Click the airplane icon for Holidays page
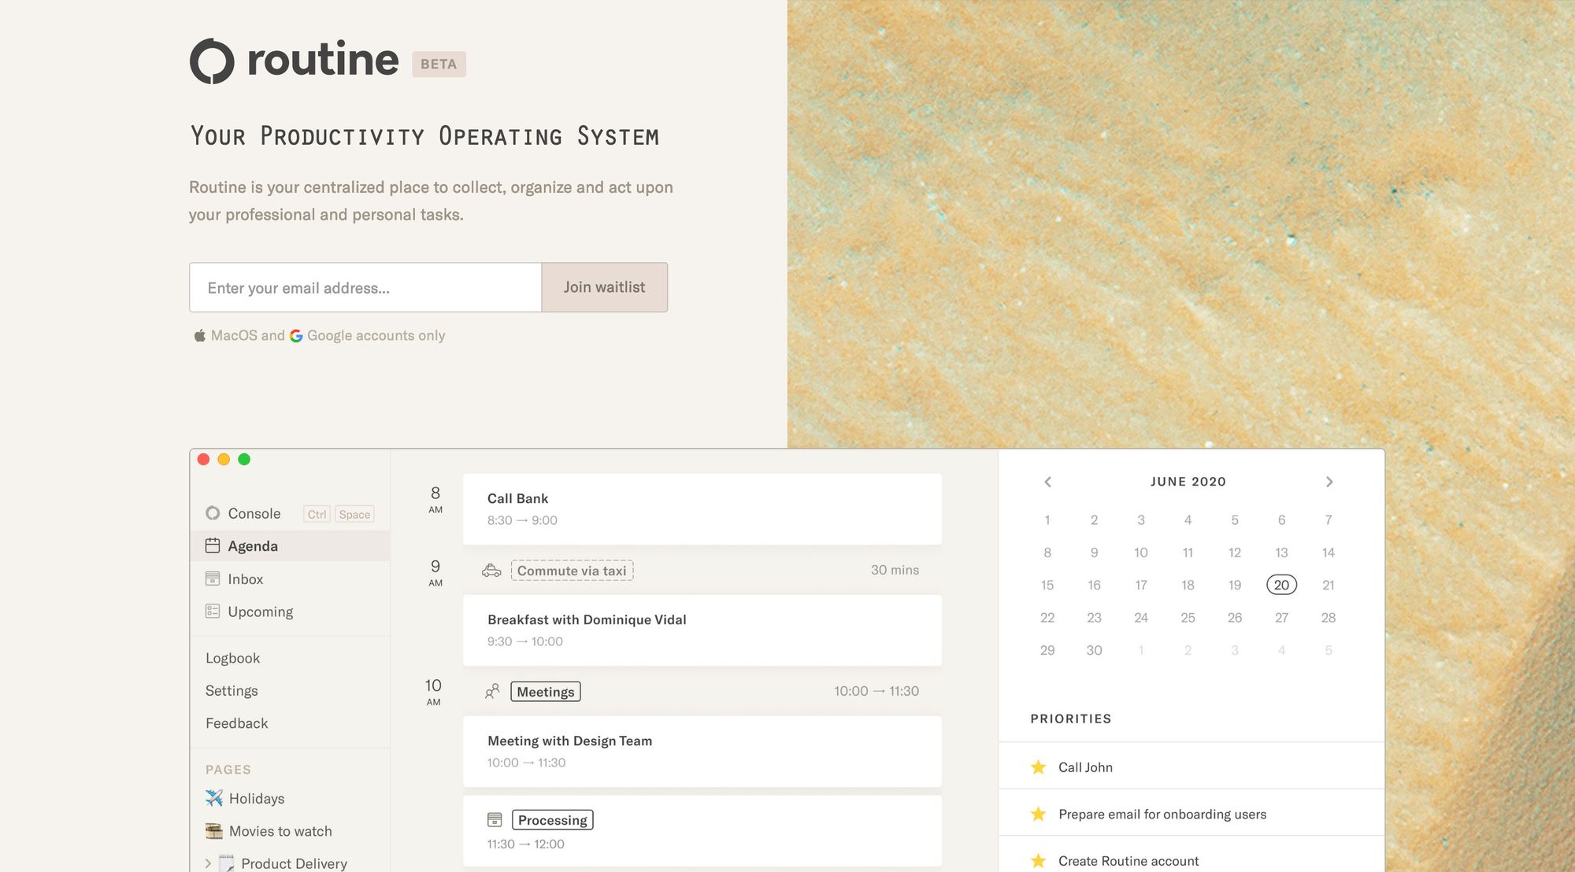This screenshot has width=1575, height=872. pyautogui.click(x=213, y=798)
